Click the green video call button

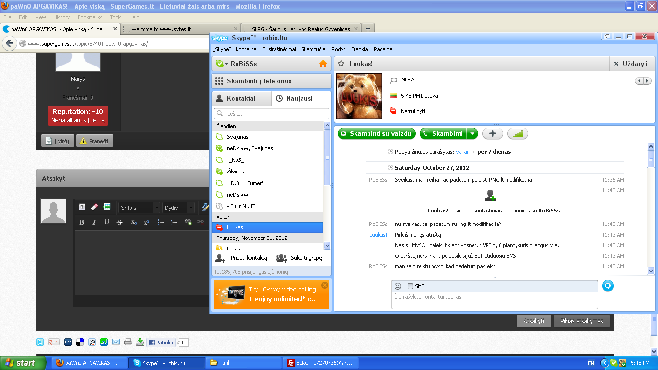tap(376, 133)
